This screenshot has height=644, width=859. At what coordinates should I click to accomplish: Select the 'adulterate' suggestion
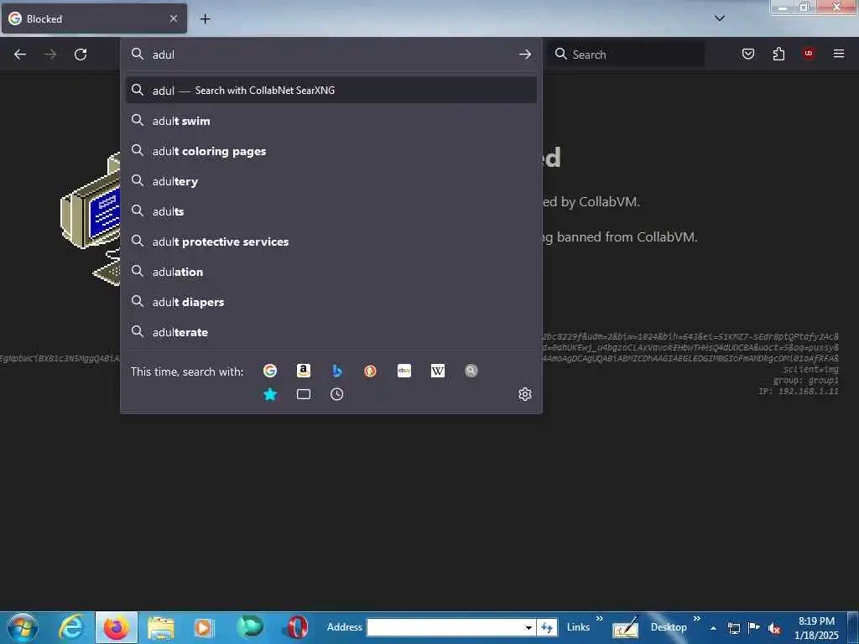coord(331,332)
